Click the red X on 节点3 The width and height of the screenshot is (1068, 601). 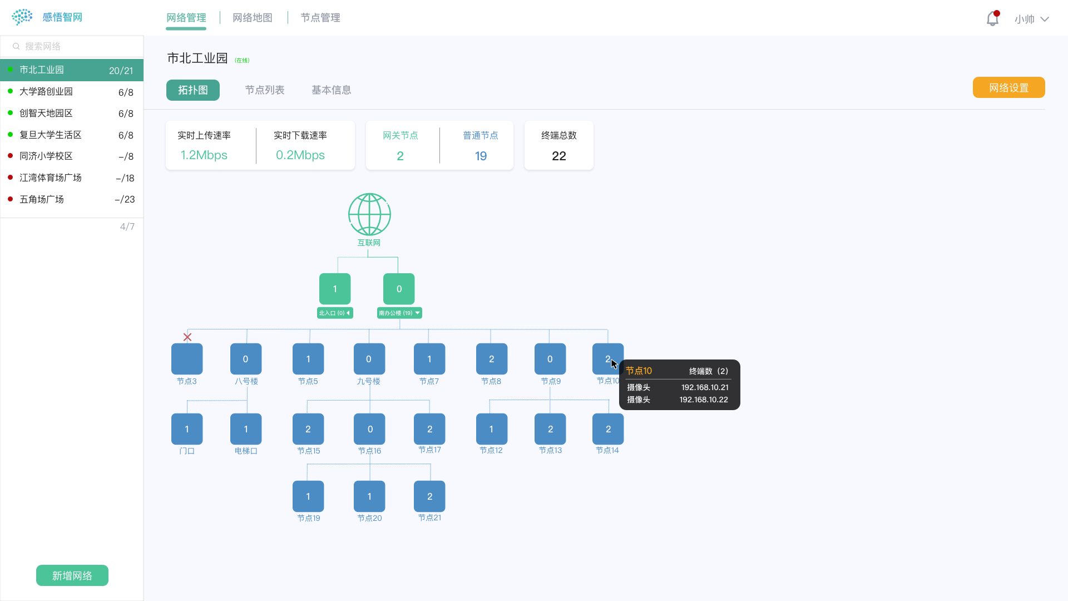point(187,337)
